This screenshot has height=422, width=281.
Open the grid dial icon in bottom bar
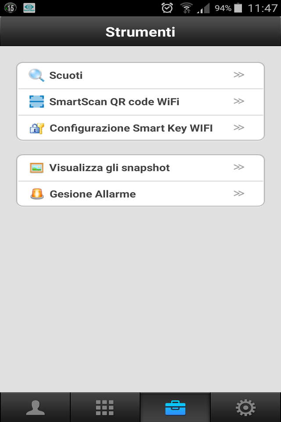point(105,407)
